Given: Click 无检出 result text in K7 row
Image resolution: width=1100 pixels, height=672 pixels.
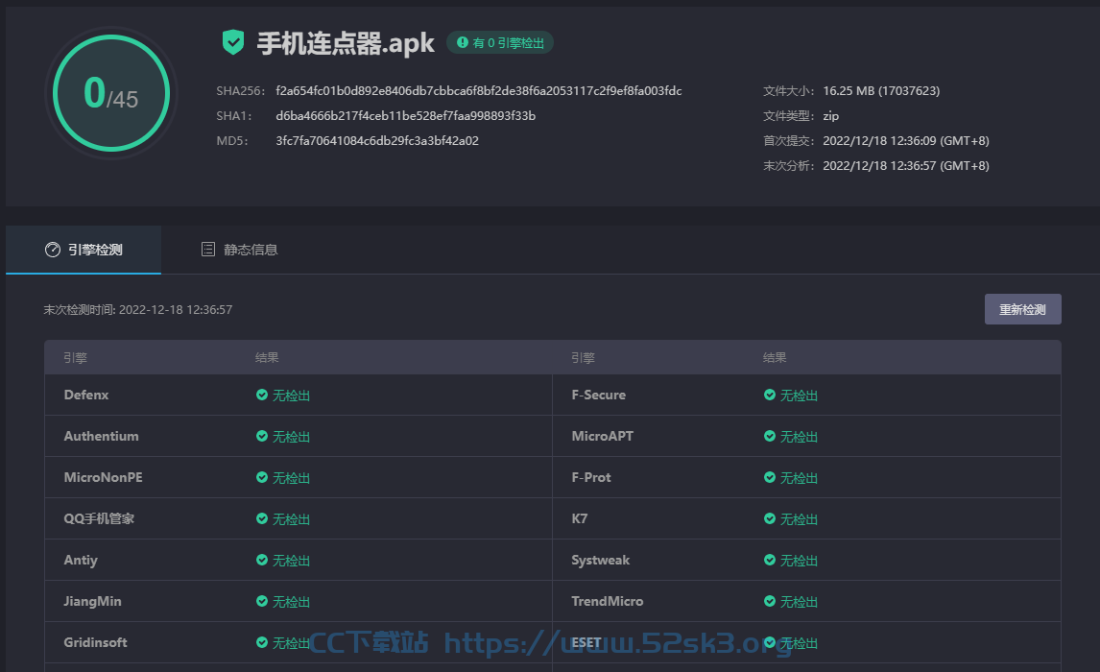Looking at the screenshot, I should pos(799,519).
